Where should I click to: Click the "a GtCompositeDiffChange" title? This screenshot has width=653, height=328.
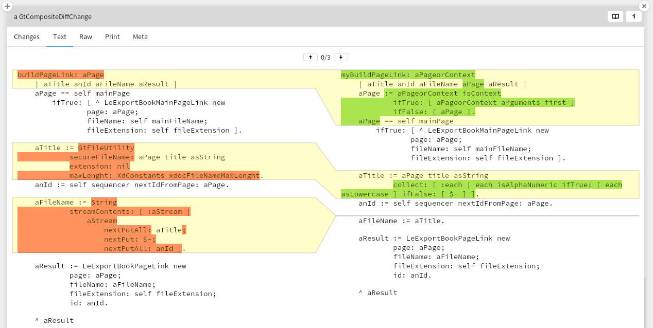(x=53, y=16)
